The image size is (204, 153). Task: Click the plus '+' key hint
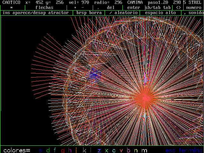coord(75,8)
